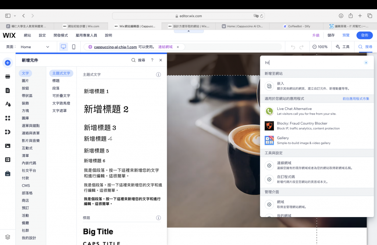This screenshot has width=377, height=245.
Task: Click the 連結網域 link
Action: click(165, 47)
